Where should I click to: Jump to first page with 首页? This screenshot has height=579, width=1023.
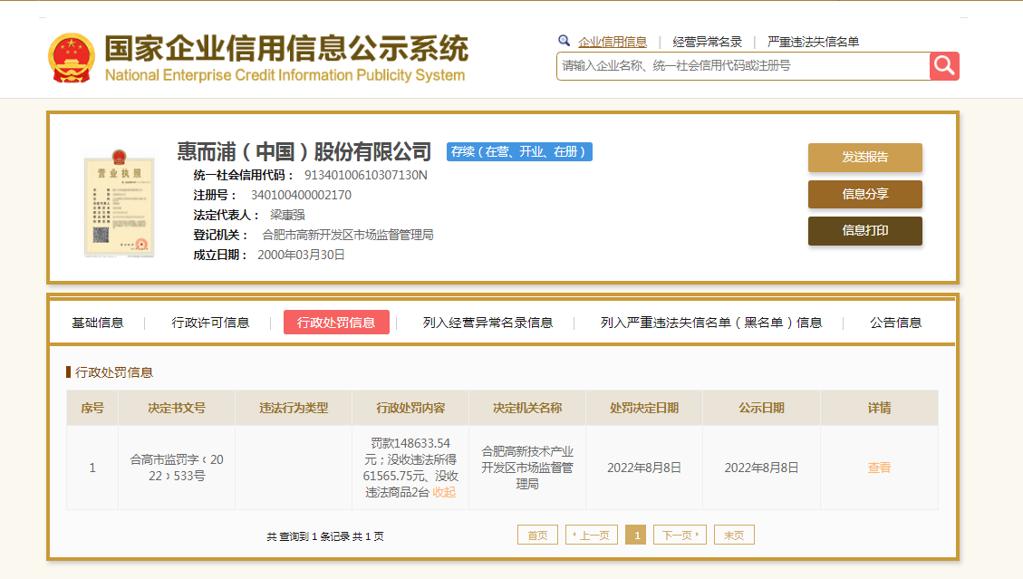click(537, 536)
